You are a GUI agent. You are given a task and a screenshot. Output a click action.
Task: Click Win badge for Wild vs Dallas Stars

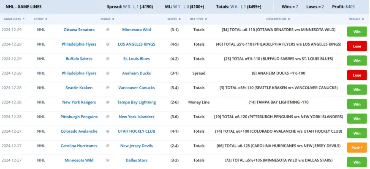coord(357,162)
